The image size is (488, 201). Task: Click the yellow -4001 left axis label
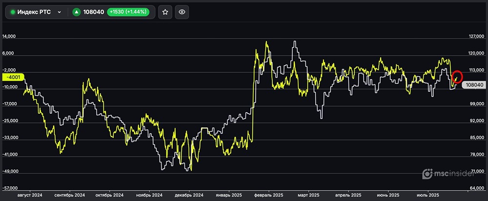(x=13, y=77)
